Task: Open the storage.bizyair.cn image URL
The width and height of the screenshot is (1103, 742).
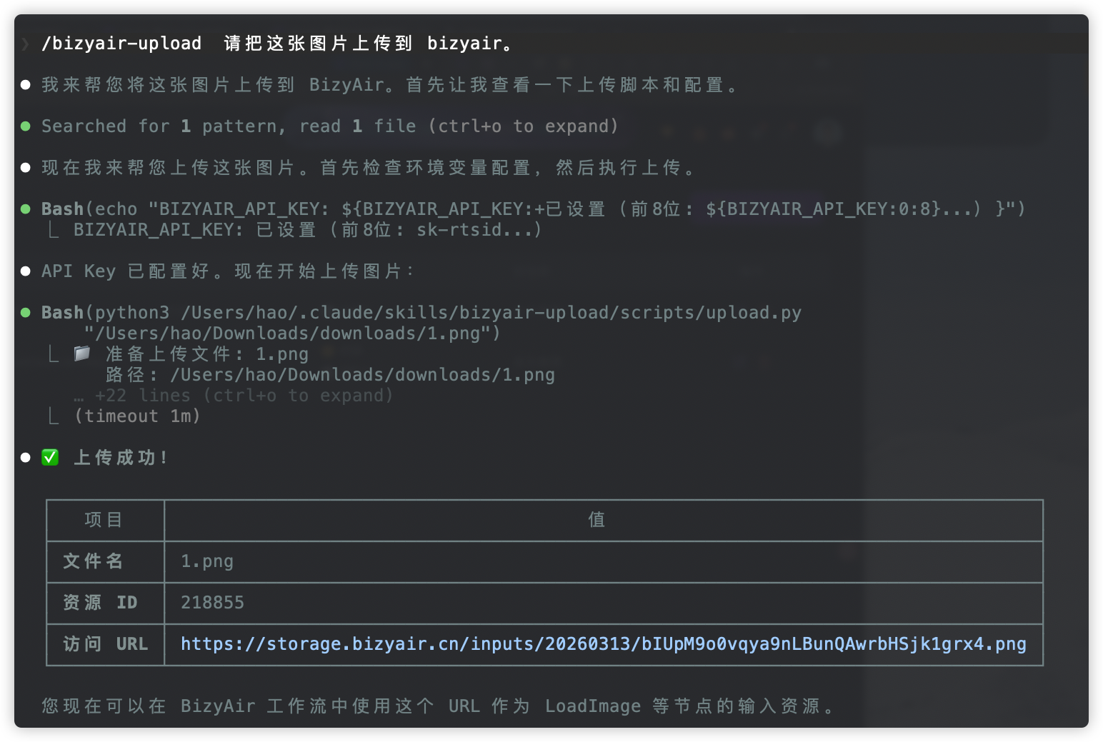Action: point(603,644)
